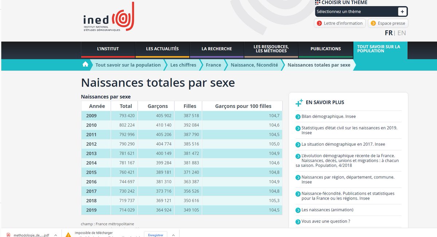The height and width of the screenshot is (237, 437).
Task: Click the arrow icon beside Vous avez une question
Action: (298, 221)
